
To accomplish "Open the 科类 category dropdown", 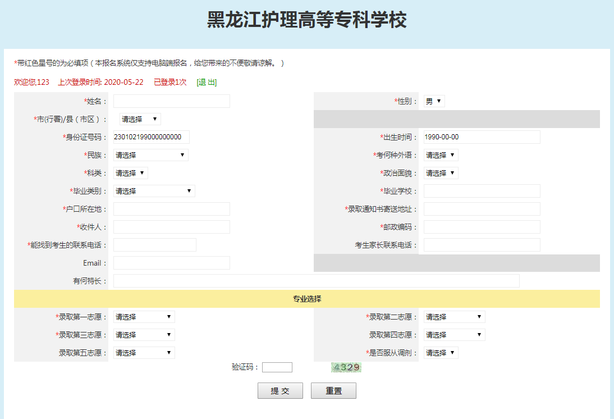I will pyautogui.click(x=130, y=173).
